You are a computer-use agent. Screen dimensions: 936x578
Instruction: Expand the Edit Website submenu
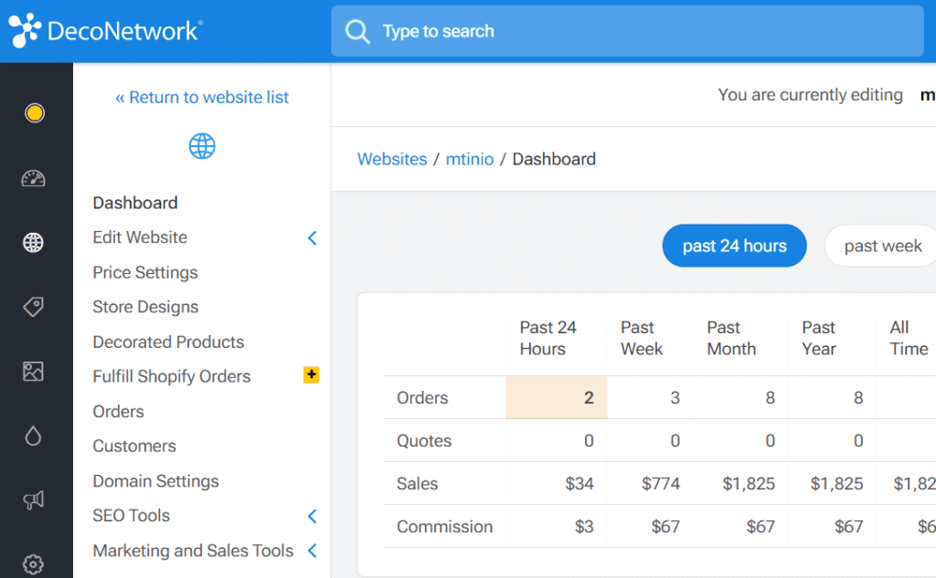tap(312, 237)
